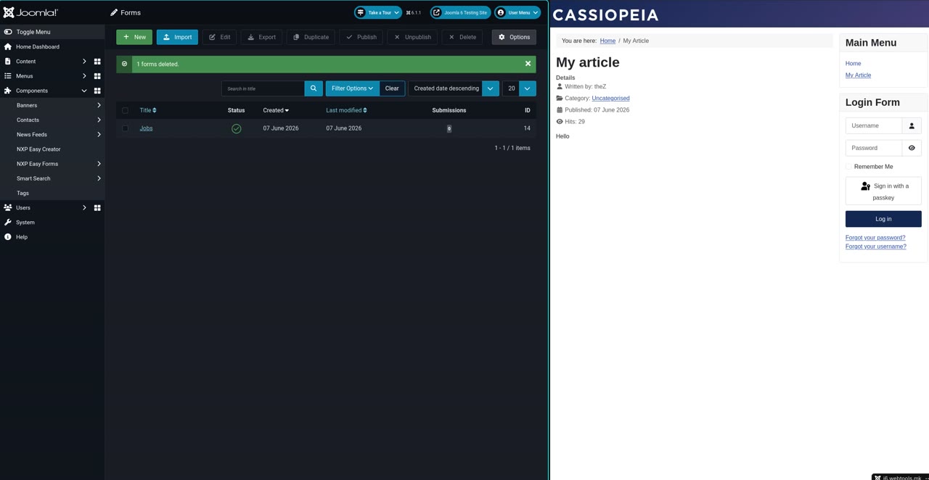Enable Remember Me checkbox
The width and height of the screenshot is (929, 480).
tap(848, 167)
